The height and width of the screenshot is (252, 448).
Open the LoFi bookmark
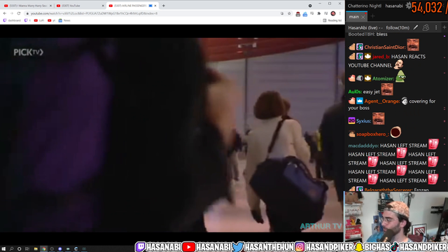pos(39,20)
